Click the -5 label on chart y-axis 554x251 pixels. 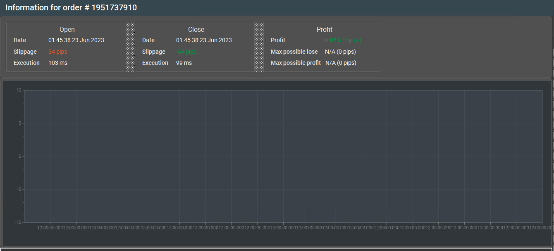(19, 189)
